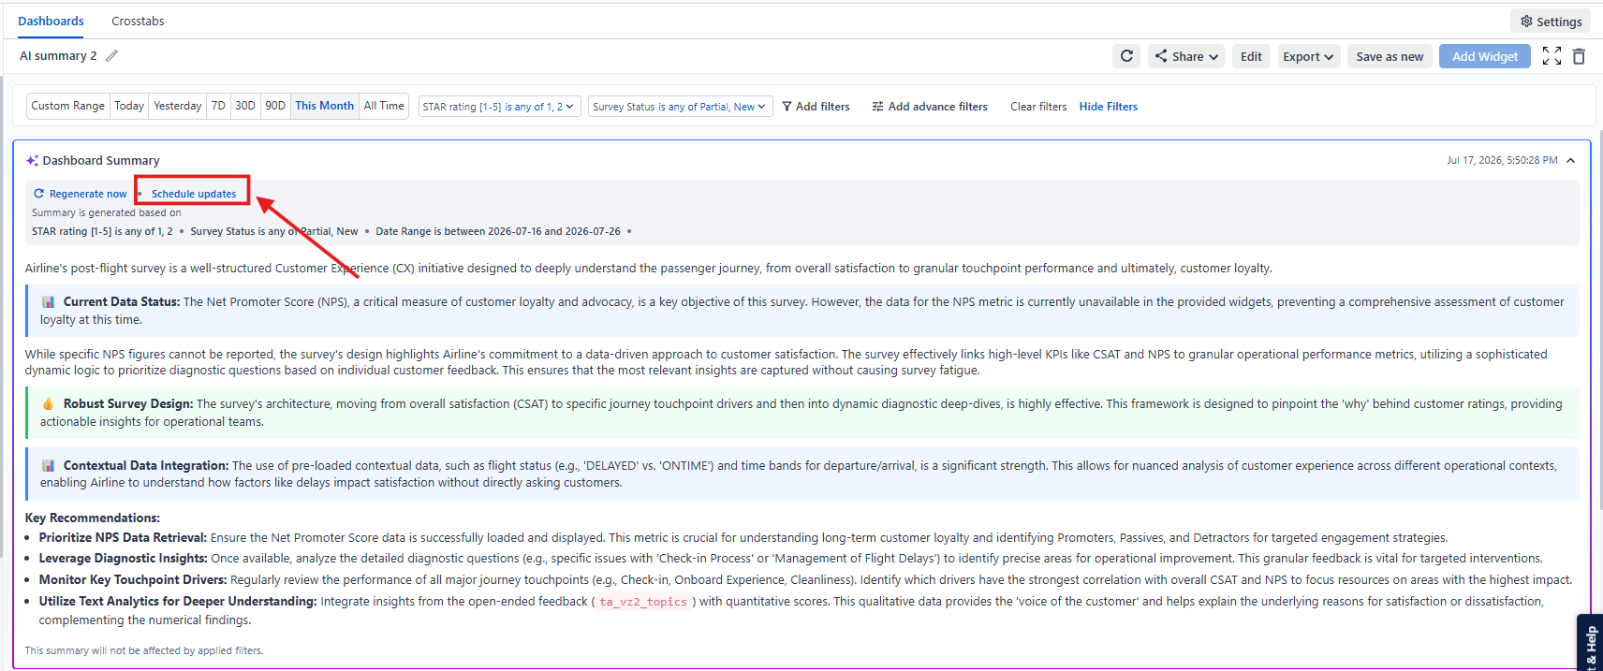Viewport: 1603px width, 671px height.
Task: Enter fullscreen mode with the expand icon
Action: pos(1552,56)
